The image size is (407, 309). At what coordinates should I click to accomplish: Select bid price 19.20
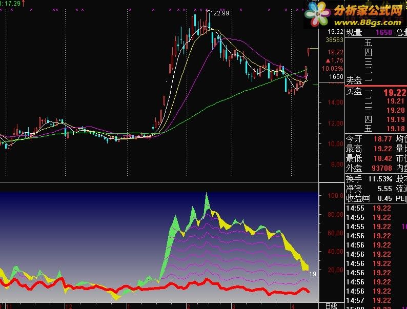395,110
